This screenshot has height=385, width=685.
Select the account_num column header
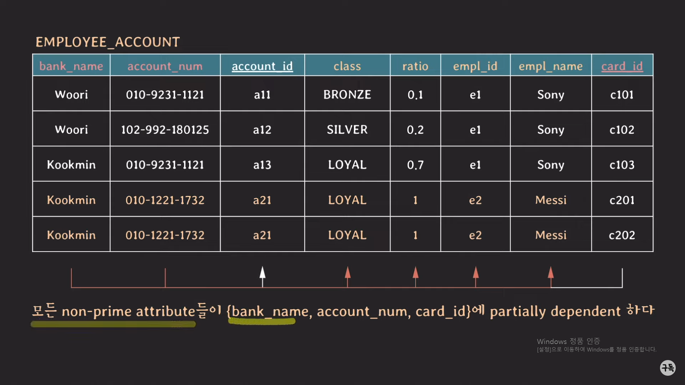[x=165, y=66]
